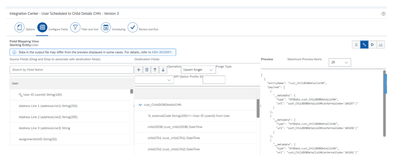The image size is (395, 160).
Task: Collapse the cust_ChildDOBDetailsCHN entity node
Action: tap(140, 105)
